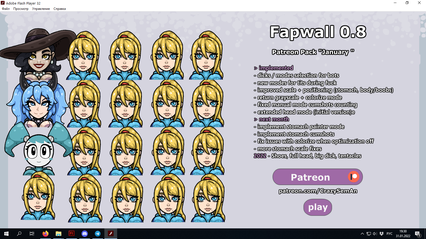This screenshot has width=426, height=239.
Task: Click the purple Patreon button
Action: [318, 177]
